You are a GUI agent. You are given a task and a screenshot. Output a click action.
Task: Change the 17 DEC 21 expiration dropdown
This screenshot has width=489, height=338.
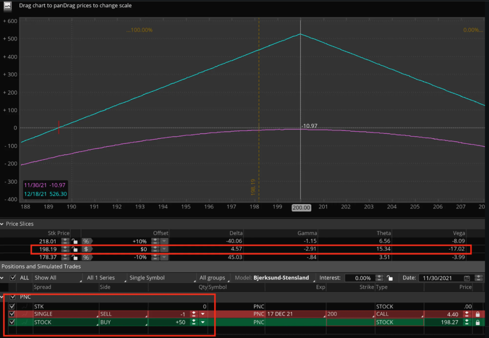point(296,314)
